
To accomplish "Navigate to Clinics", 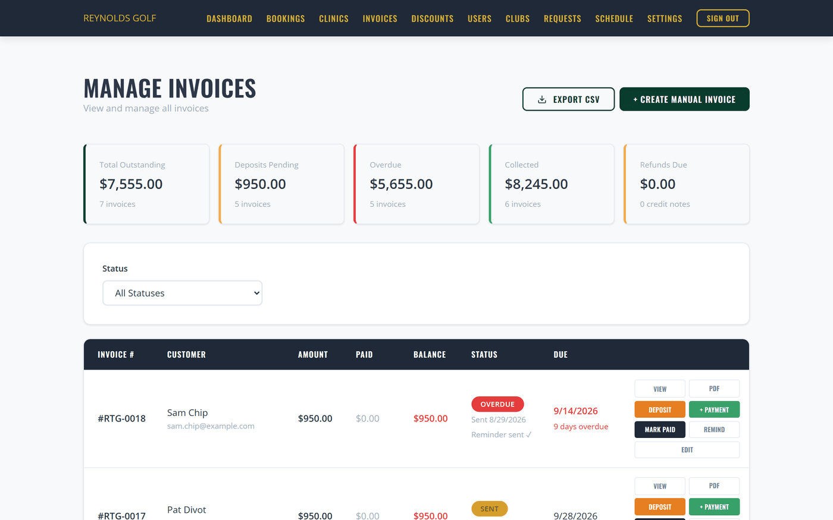I will (334, 18).
